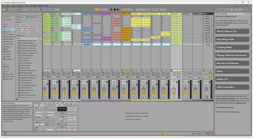Screen dimensions: 253x138
Task: Open the Navigate menu
Action: [33, 6]
